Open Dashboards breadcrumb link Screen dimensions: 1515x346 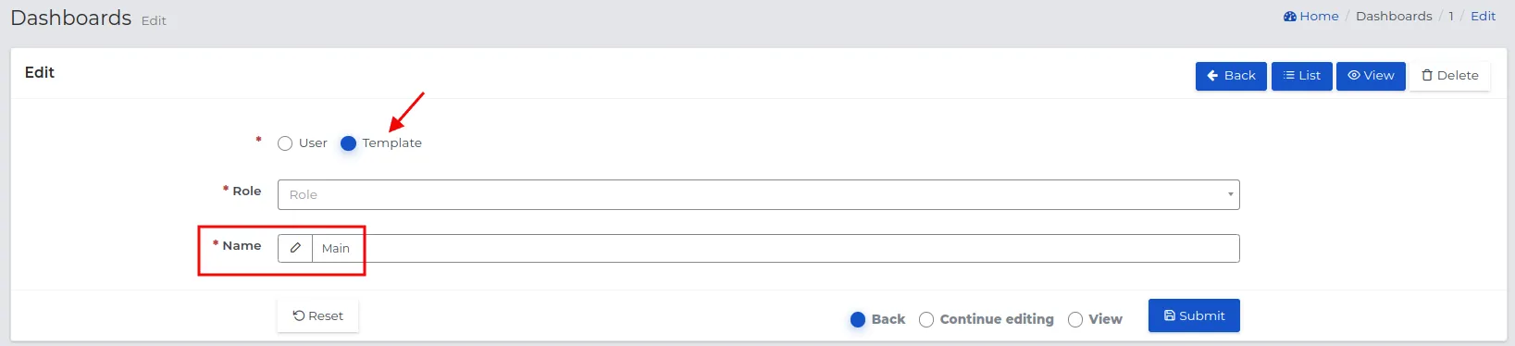[x=1394, y=16]
